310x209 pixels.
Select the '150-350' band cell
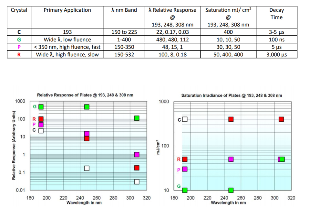point(124,47)
